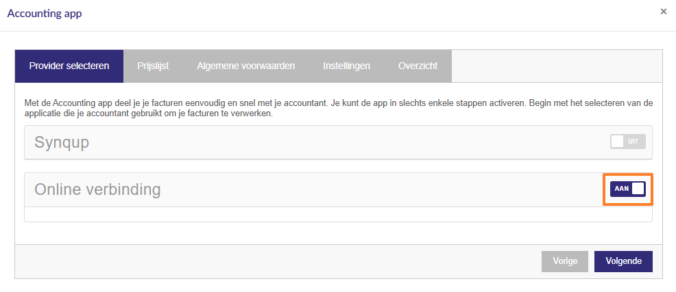
Task: Click the UIT label on Synqup switch
Action: tap(633, 142)
